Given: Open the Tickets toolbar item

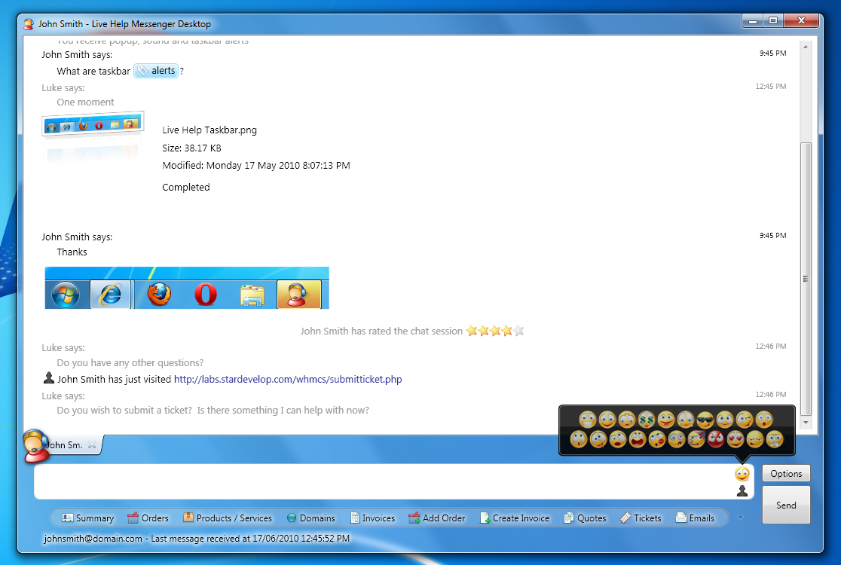Looking at the screenshot, I should [x=641, y=518].
